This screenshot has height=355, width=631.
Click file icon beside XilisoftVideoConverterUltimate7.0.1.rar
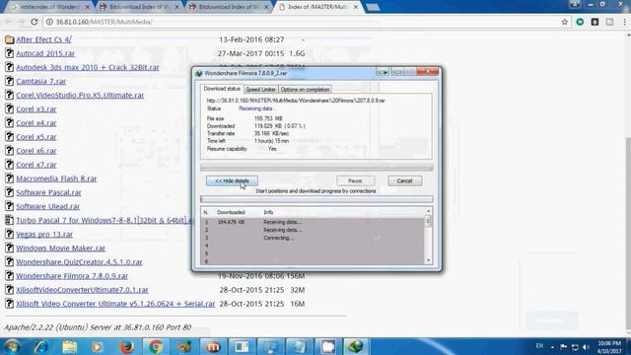pyautogui.click(x=9, y=290)
